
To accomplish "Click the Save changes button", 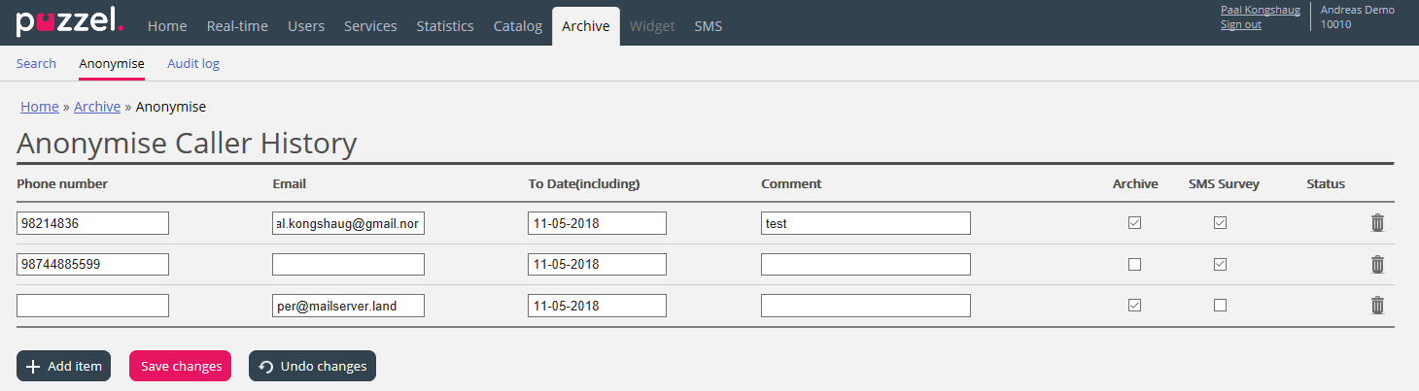I will click(180, 366).
